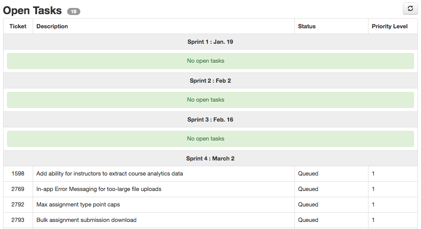Click the Ticket column header
The height and width of the screenshot is (229, 421).
[18, 27]
